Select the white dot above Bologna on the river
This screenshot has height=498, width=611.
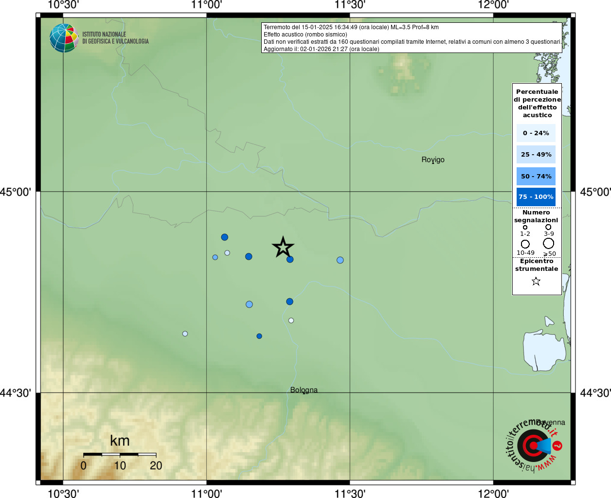(x=291, y=320)
